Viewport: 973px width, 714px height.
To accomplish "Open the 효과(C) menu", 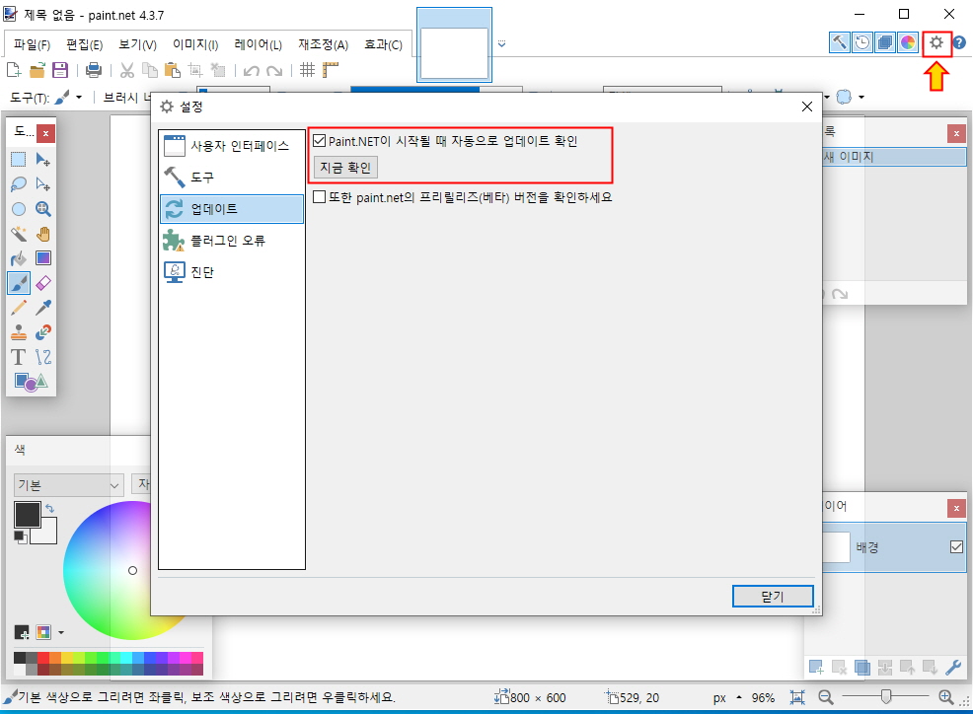I will 383,44.
